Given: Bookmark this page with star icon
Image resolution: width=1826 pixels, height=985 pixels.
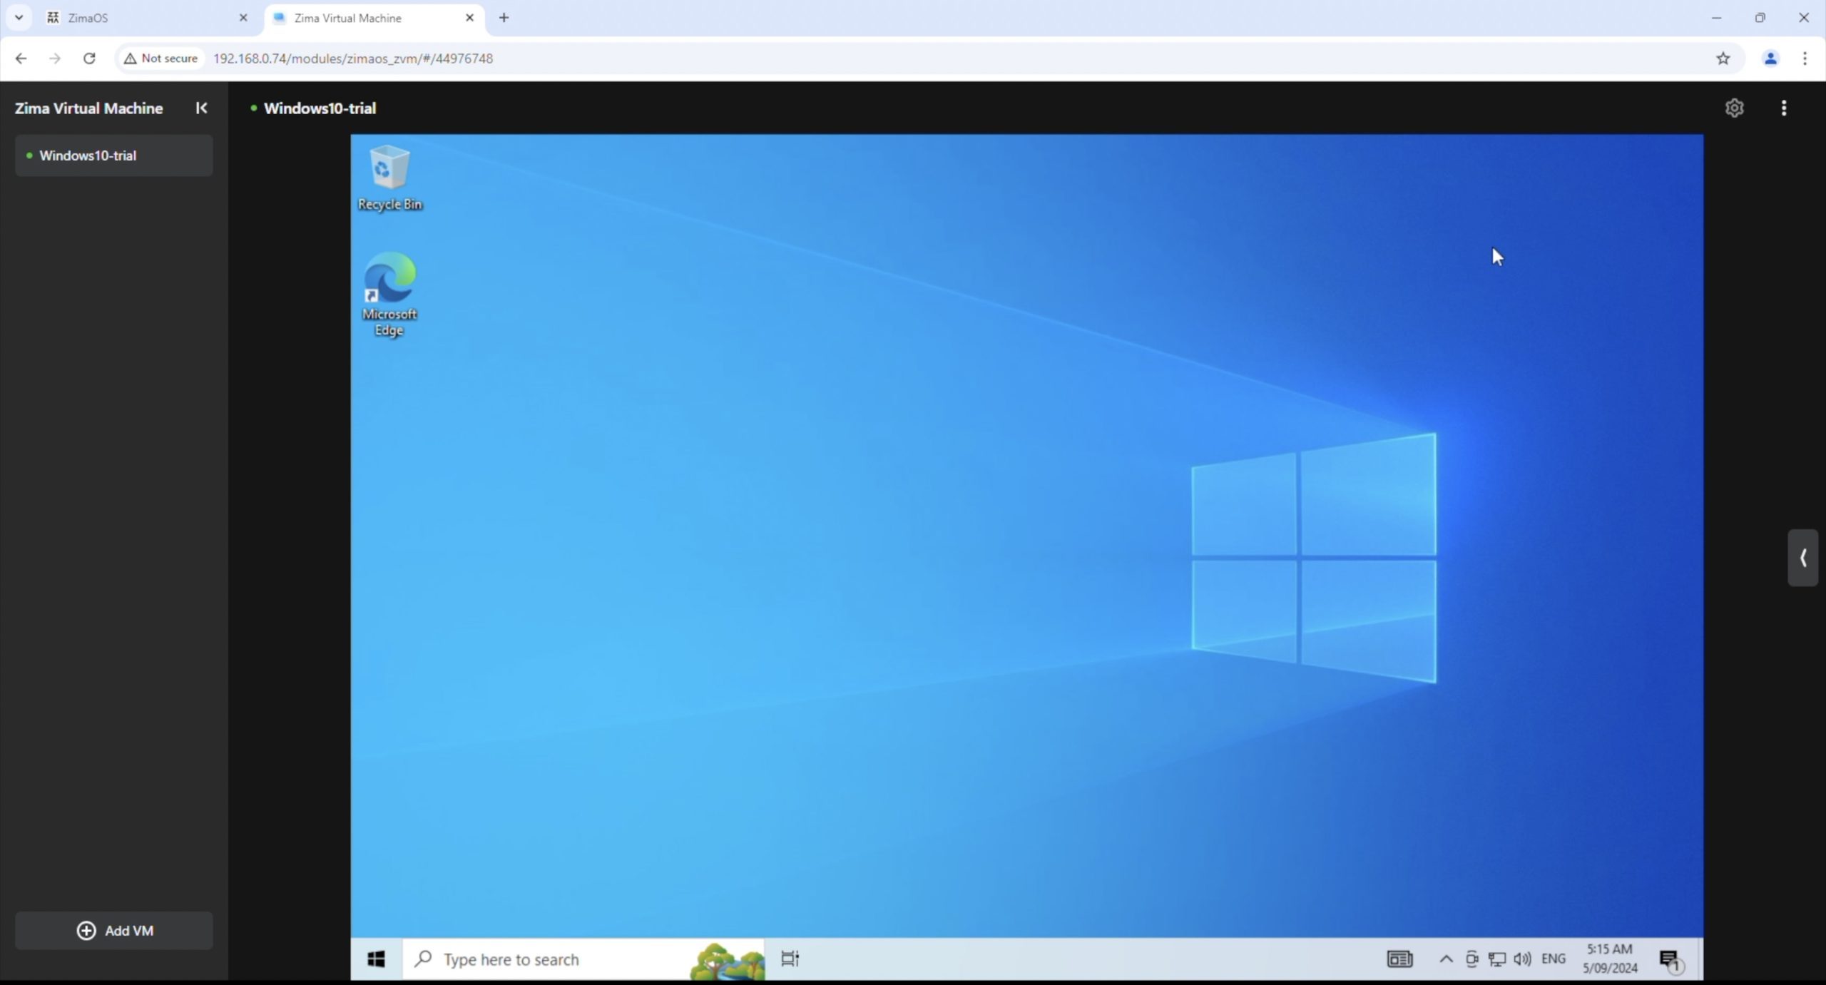Looking at the screenshot, I should (1723, 58).
